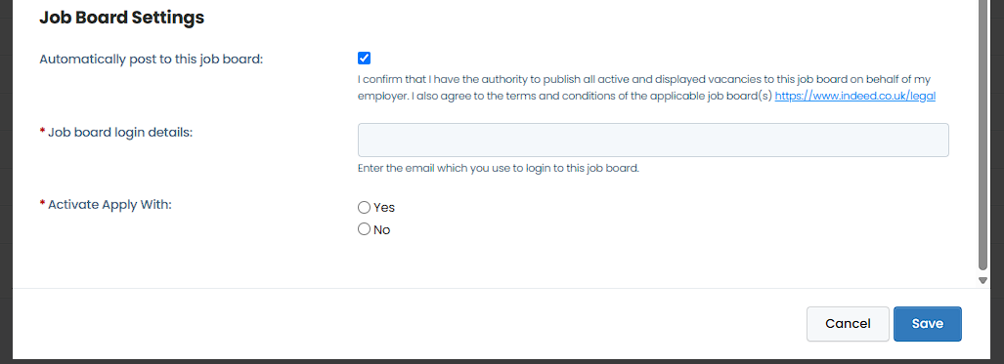
Task: Click the "Automatically post to this job board" label
Action: click(x=152, y=59)
